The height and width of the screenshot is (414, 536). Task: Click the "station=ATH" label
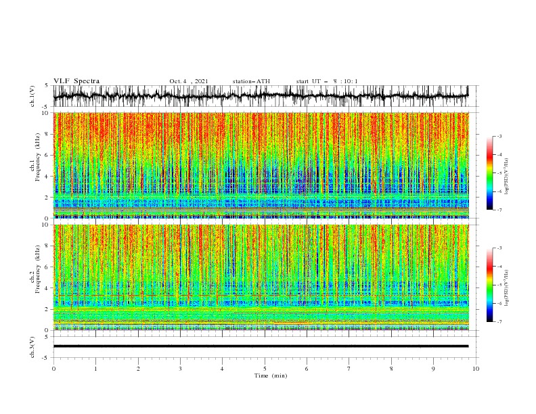click(251, 81)
